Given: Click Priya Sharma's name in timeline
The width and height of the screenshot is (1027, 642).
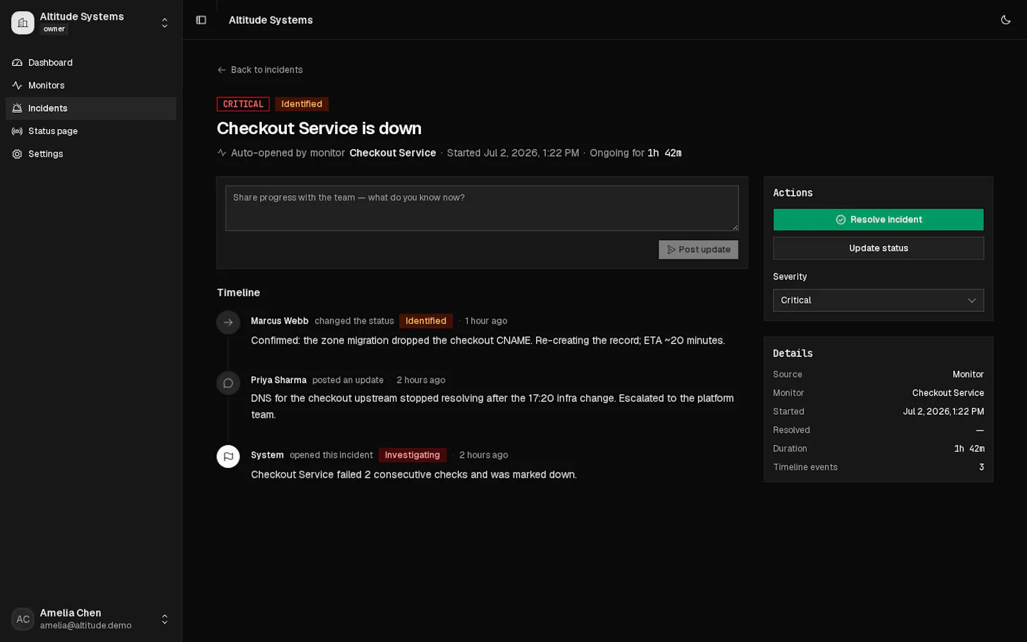Looking at the screenshot, I should click(279, 380).
